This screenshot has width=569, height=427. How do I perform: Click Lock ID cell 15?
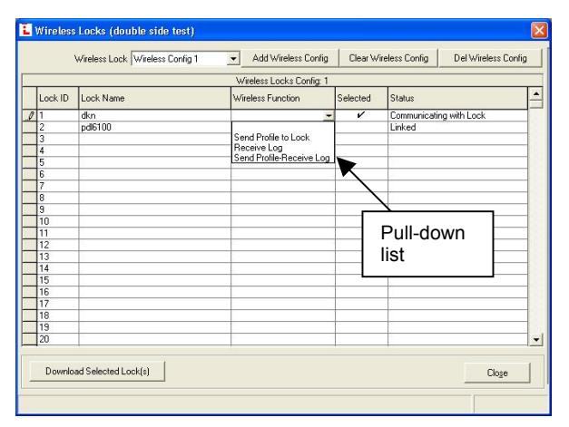pyautogui.click(x=58, y=280)
